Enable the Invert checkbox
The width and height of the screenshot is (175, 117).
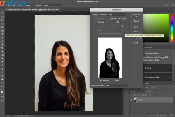132,43
